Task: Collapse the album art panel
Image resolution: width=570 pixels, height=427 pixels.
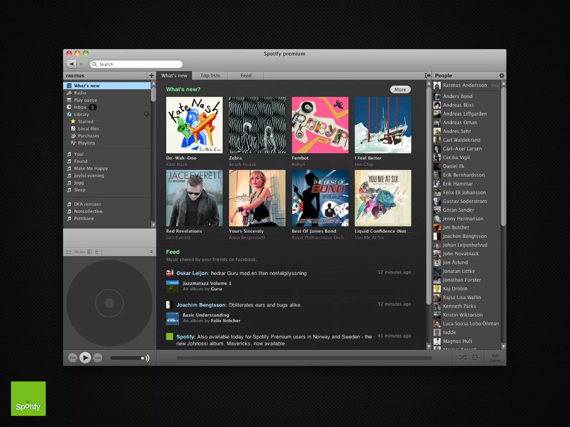Action: click(x=151, y=251)
